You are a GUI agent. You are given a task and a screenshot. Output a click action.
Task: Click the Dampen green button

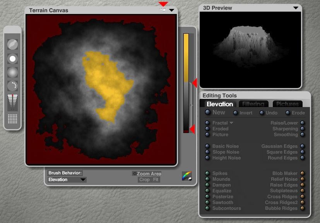click(x=207, y=185)
